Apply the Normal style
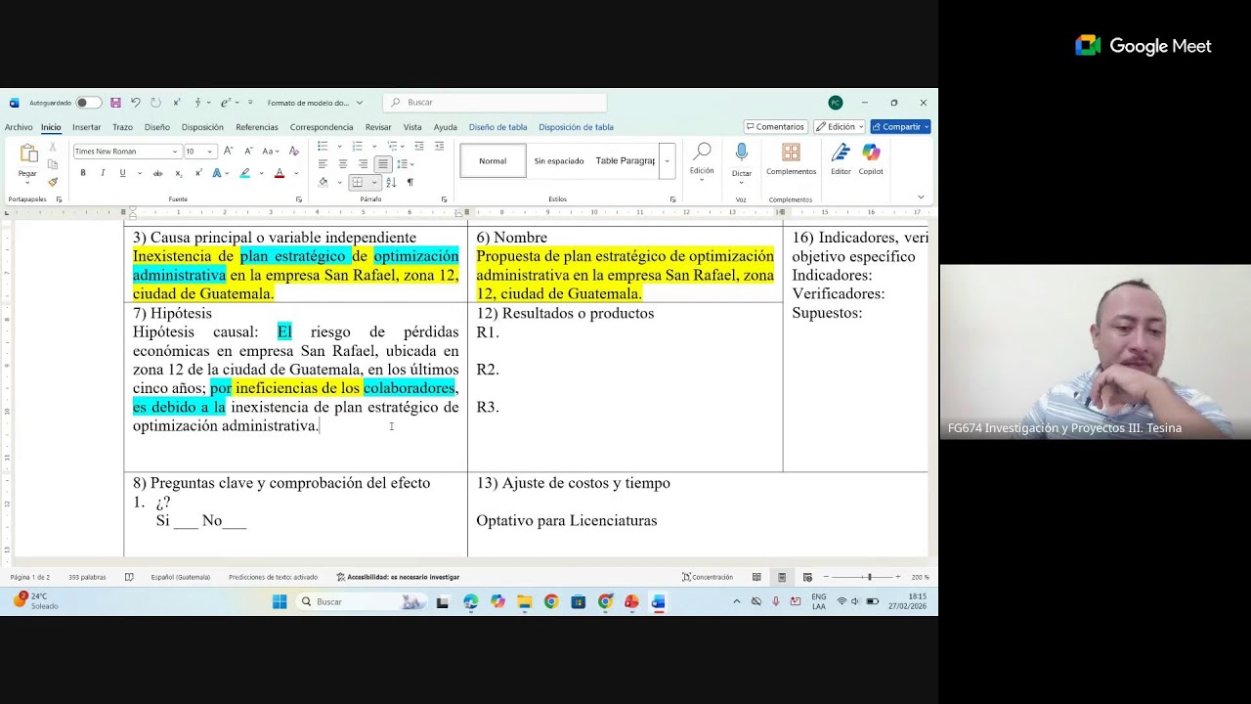1251x704 pixels. click(493, 161)
